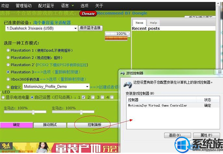Click scrollbar up arrow at top right
The image size is (223, 154).
tap(218, 4)
